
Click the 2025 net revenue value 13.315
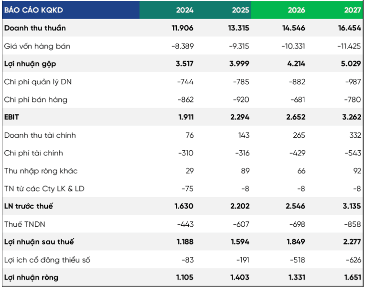pyautogui.click(x=238, y=28)
